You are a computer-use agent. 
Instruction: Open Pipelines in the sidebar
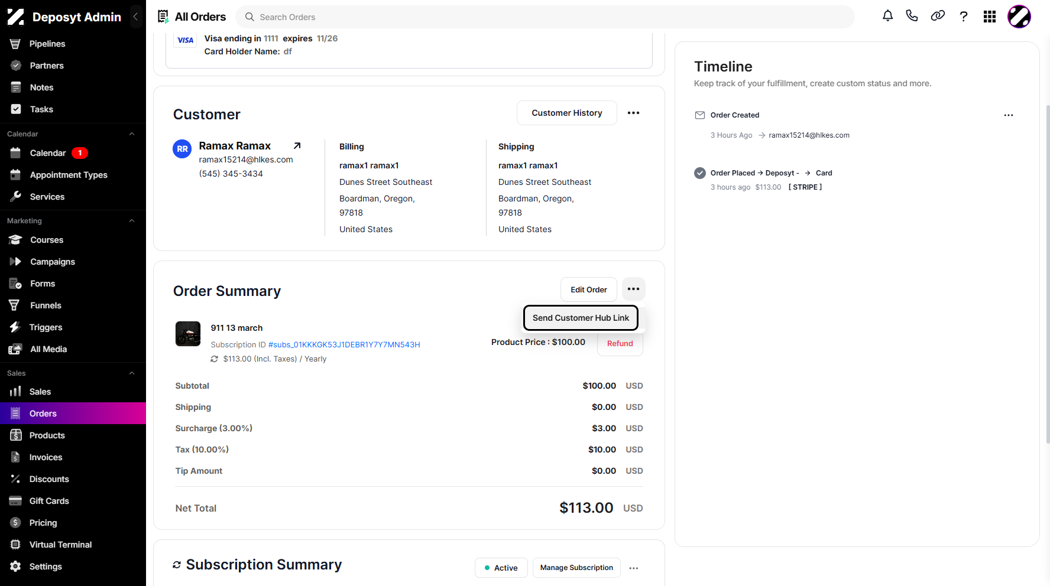click(73, 44)
